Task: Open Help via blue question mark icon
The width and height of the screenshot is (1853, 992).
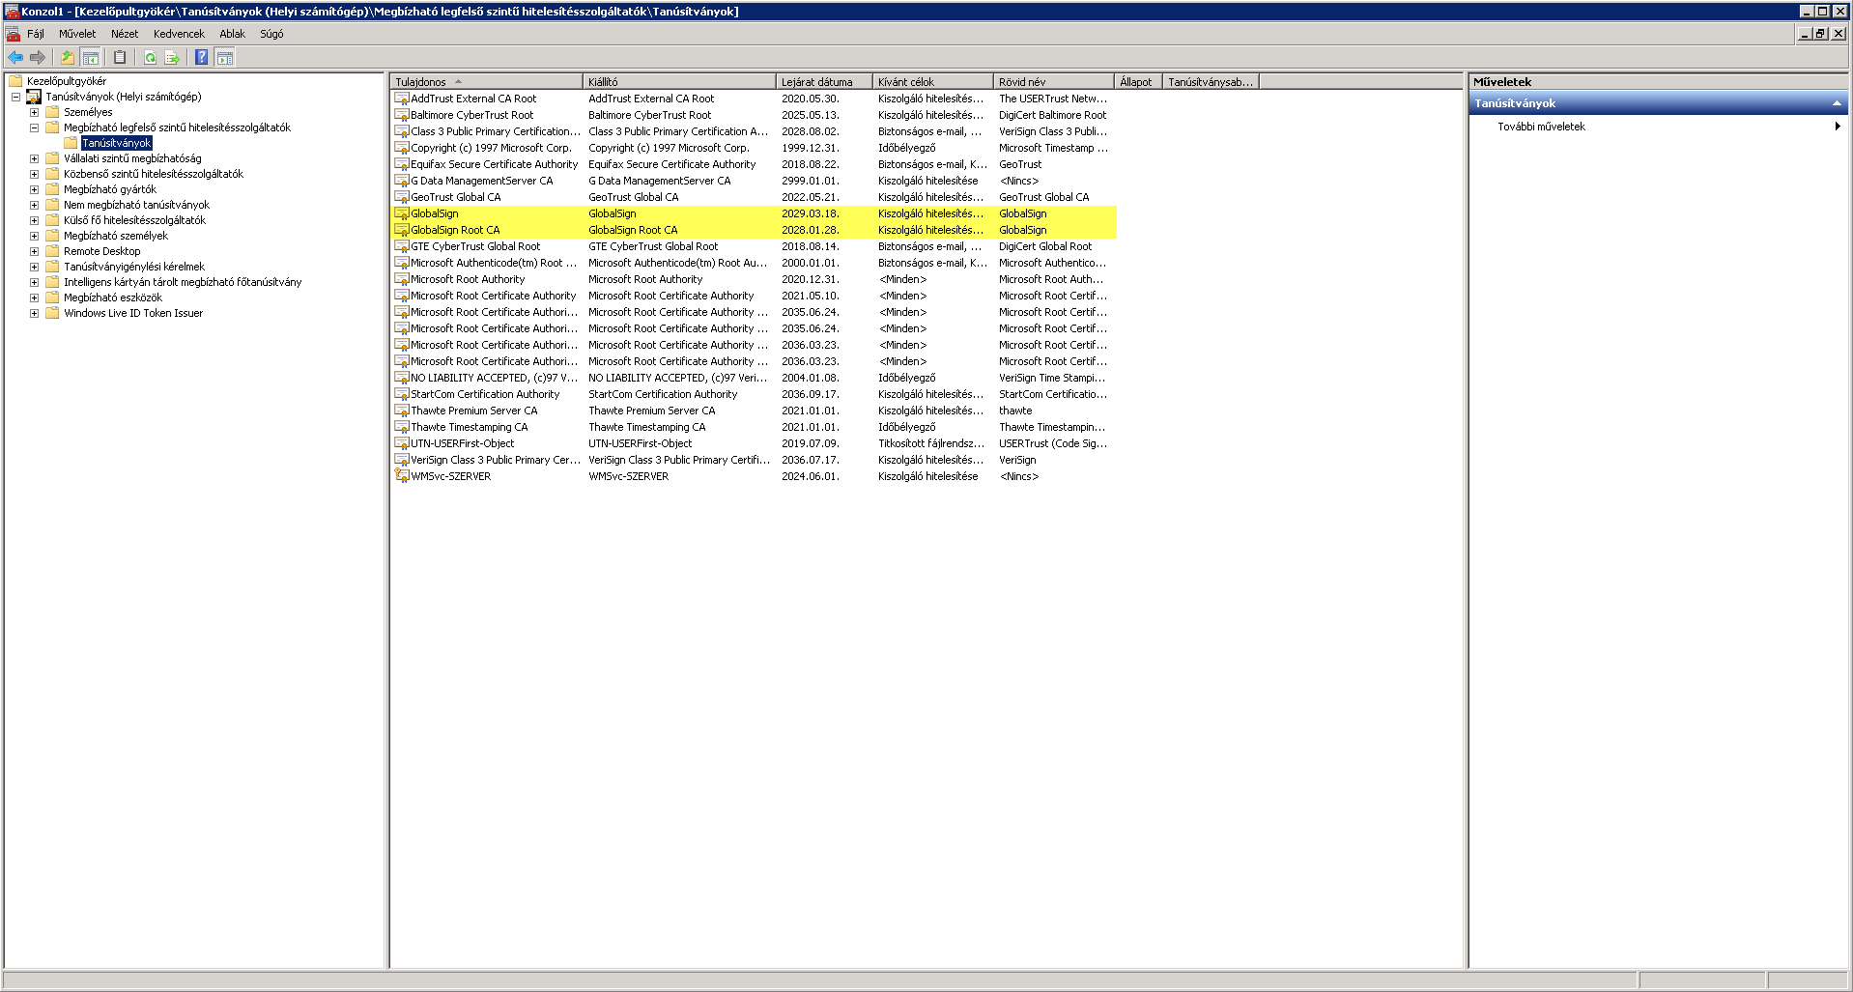Action: (x=201, y=58)
